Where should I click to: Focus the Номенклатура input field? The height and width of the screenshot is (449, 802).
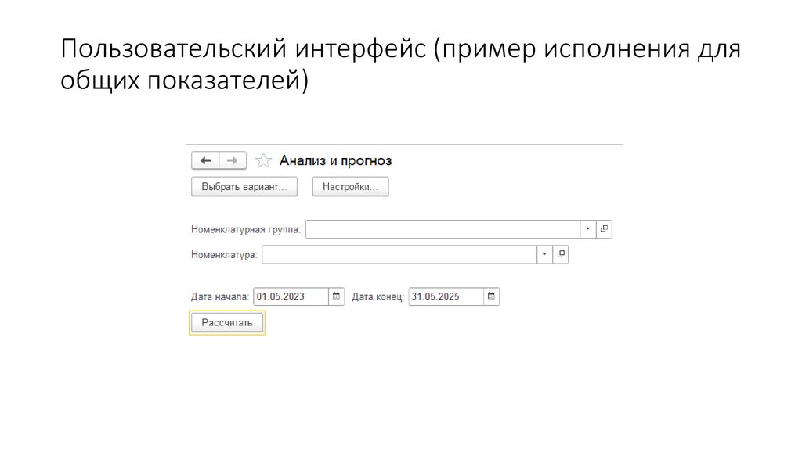click(399, 255)
